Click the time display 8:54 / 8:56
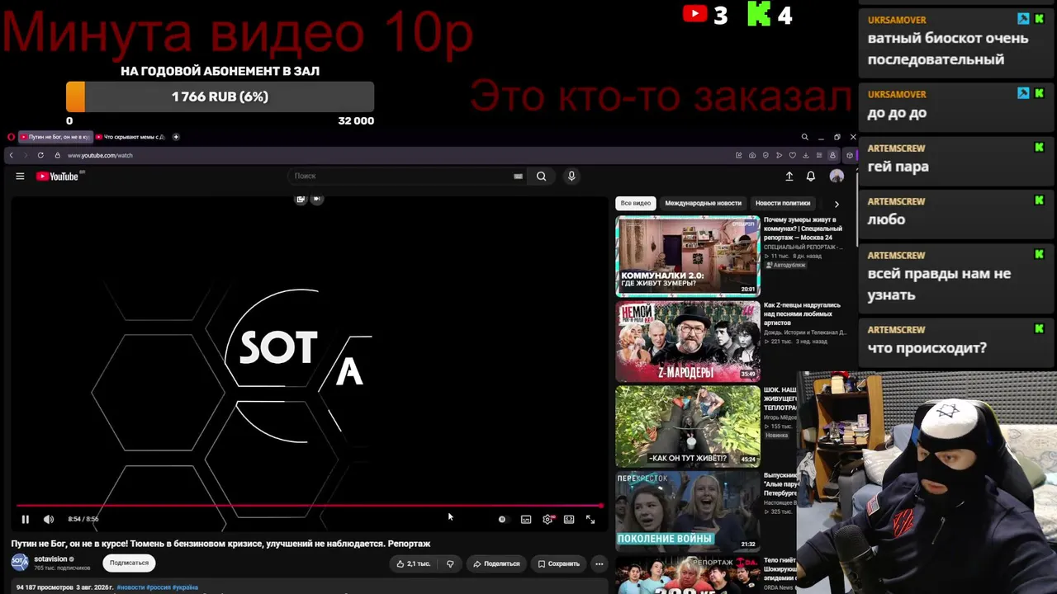Image resolution: width=1057 pixels, height=594 pixels. [x=83, y=519]
